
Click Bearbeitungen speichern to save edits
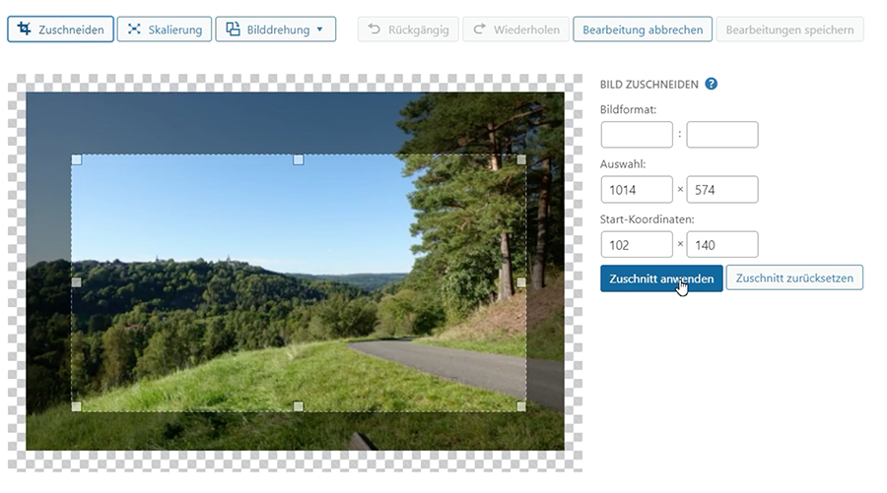[790, 30]
